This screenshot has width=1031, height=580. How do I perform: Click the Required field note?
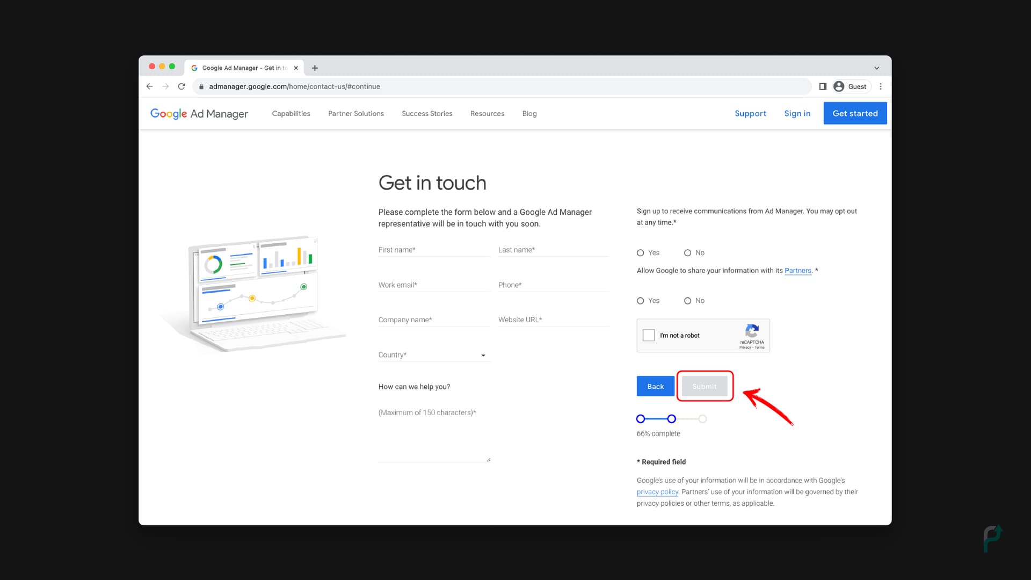(x=661, y=462)
